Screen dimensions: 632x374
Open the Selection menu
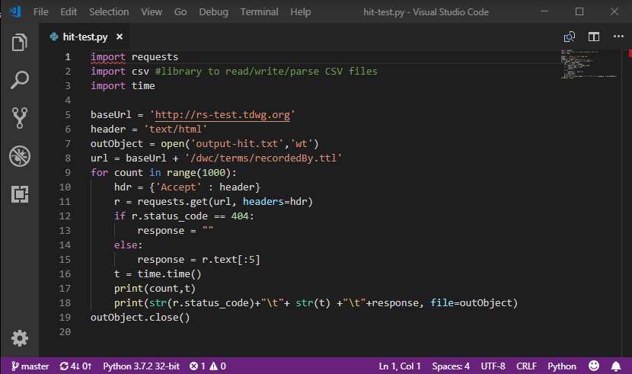pyautogui.click(x=109, y=12)
